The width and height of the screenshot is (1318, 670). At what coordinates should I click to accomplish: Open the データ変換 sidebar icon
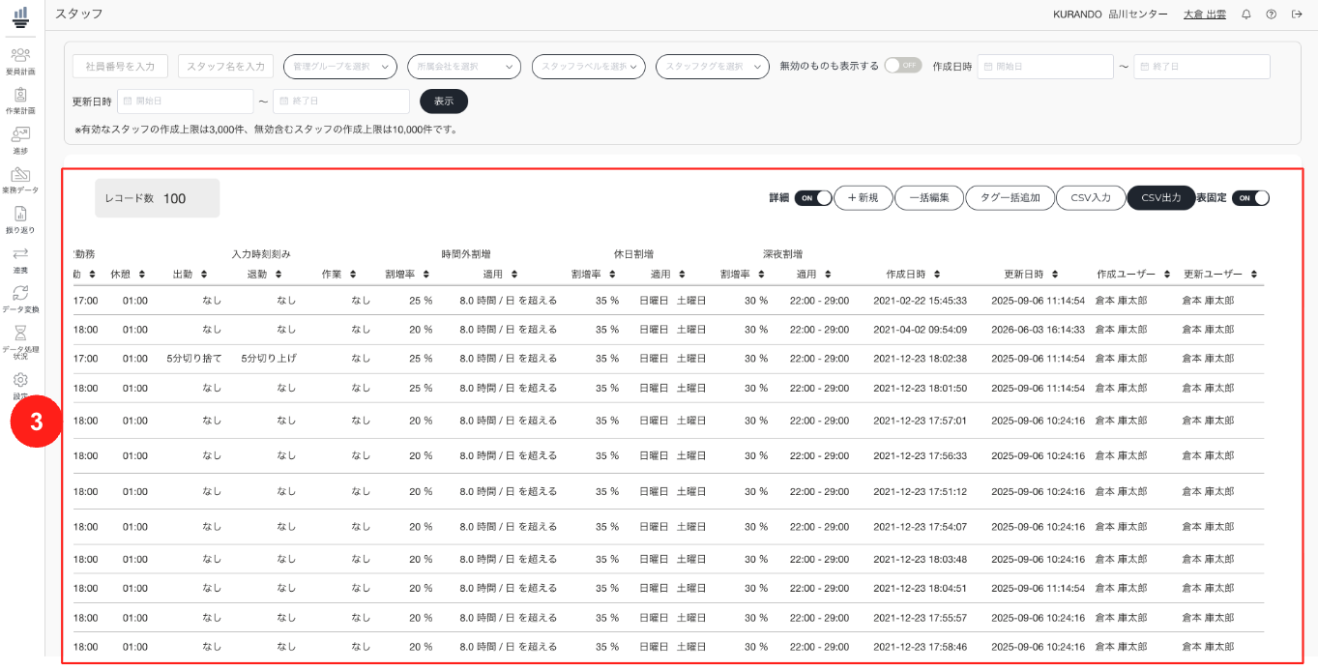20,298
